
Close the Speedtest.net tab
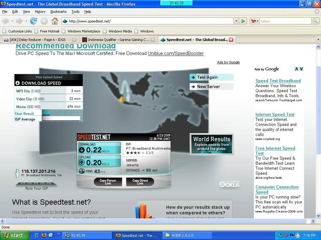(231, 40)
